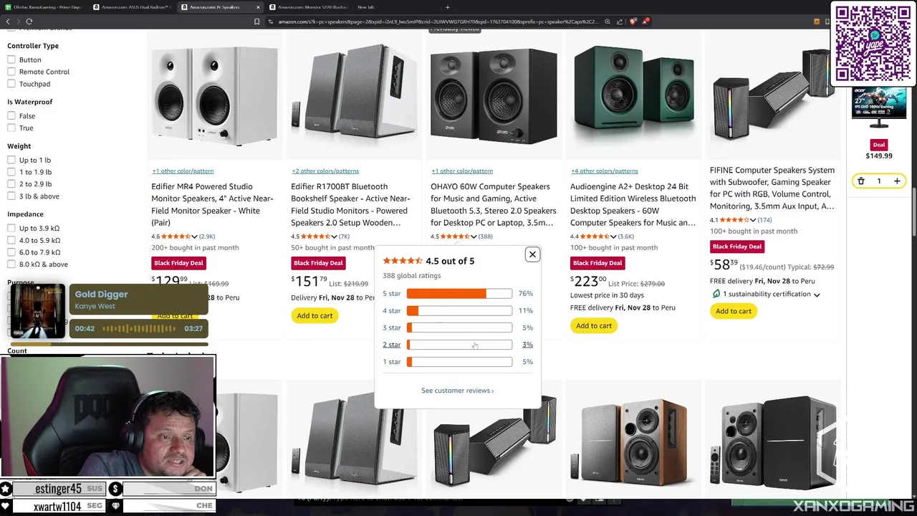917x516 pixels.
Task: Bookmark this page via address bar icon
Action: pos(256,21)
